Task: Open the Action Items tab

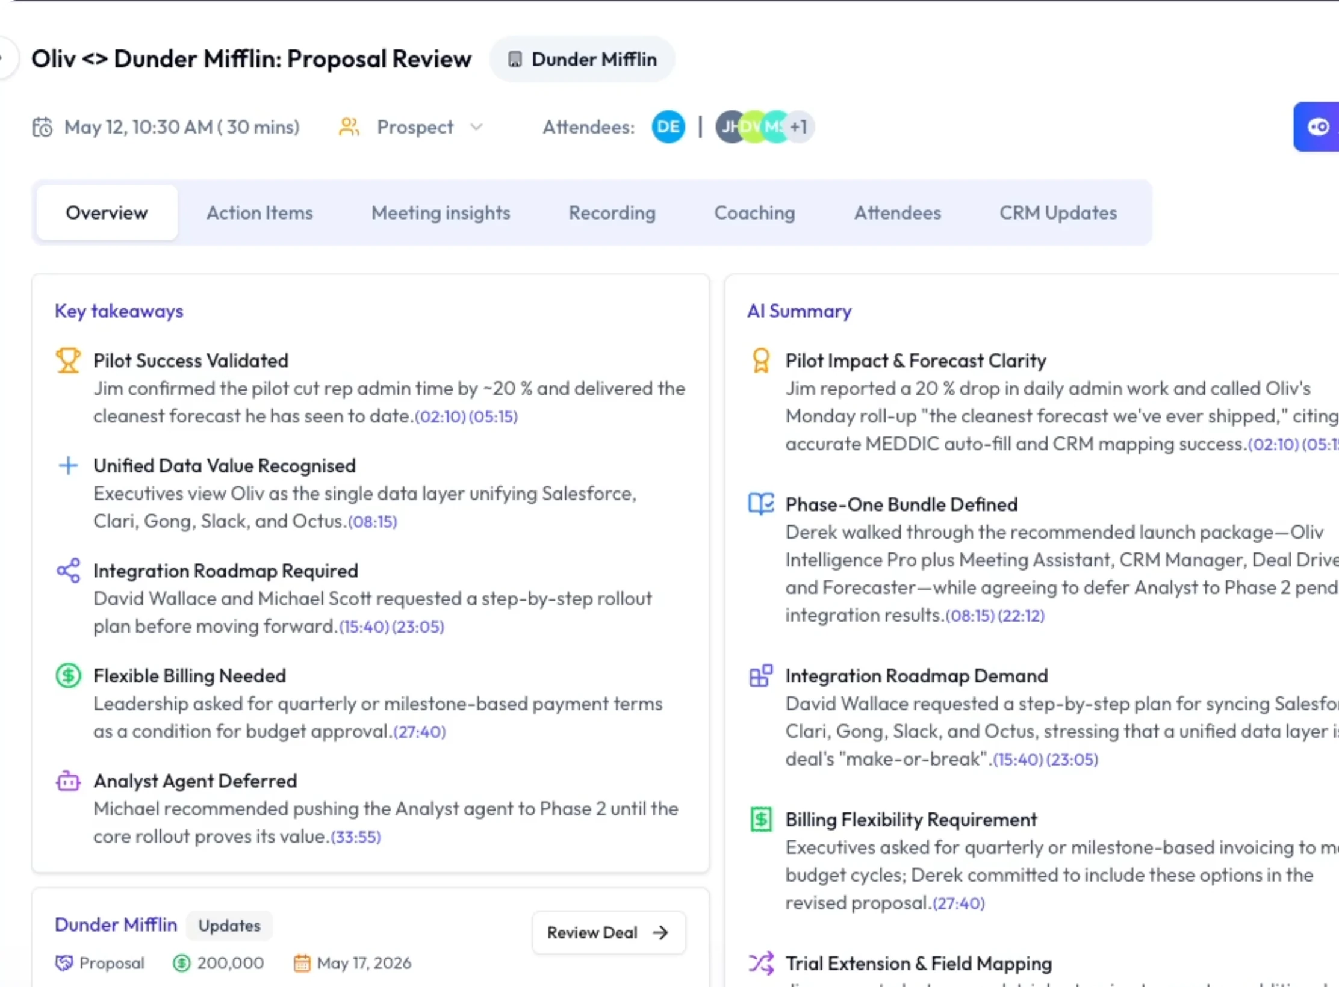Action: [x=259, y=212]
